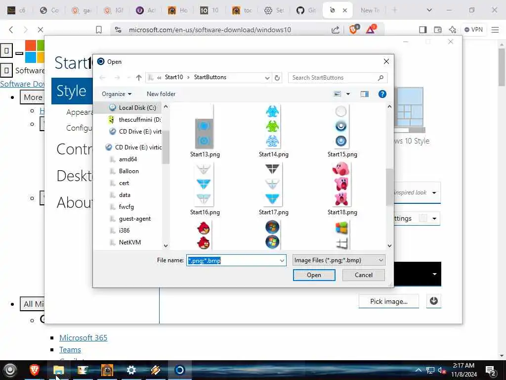Click the browser bookmark icon
This screenshot has height=380, width=506.
[x=99, y=30]
